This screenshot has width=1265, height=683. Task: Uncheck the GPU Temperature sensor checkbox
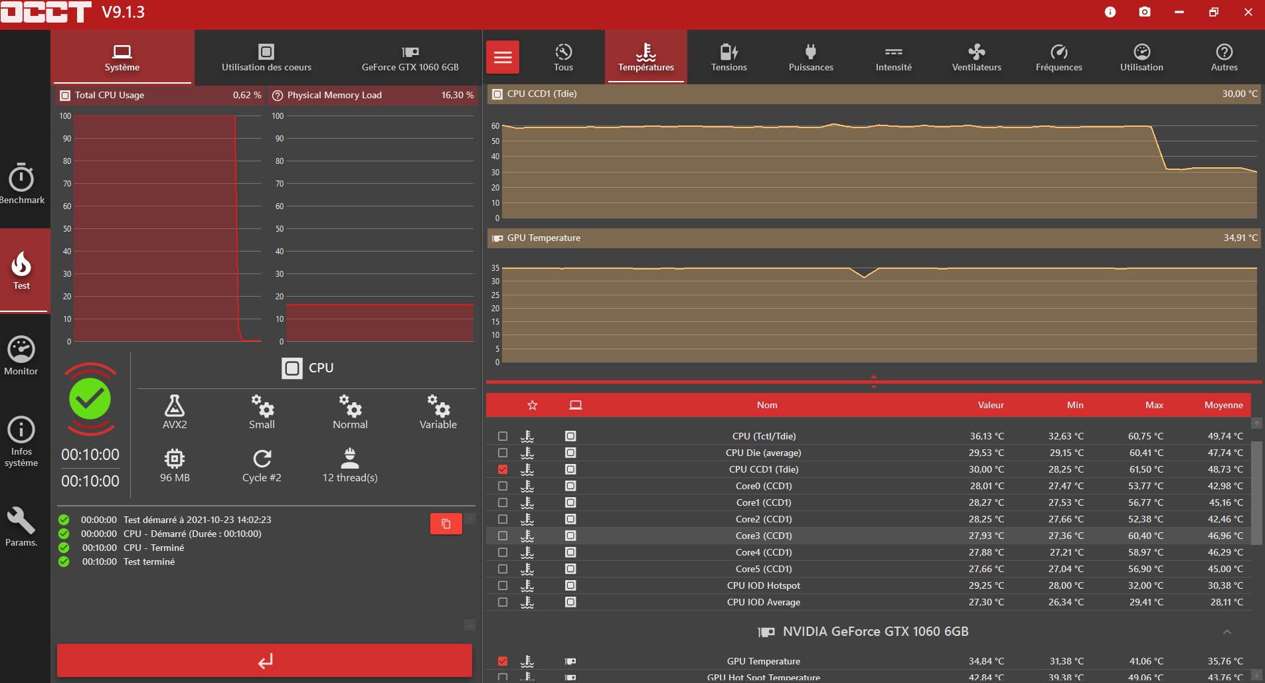click(x=503, y=661)
